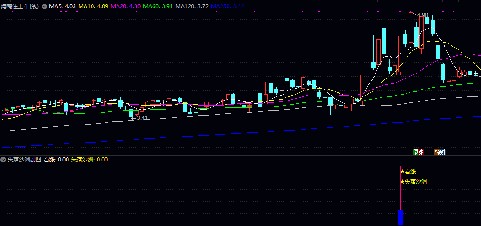Open the 失落沙洲副图 indicator dropdown arrow

(3, 159)
